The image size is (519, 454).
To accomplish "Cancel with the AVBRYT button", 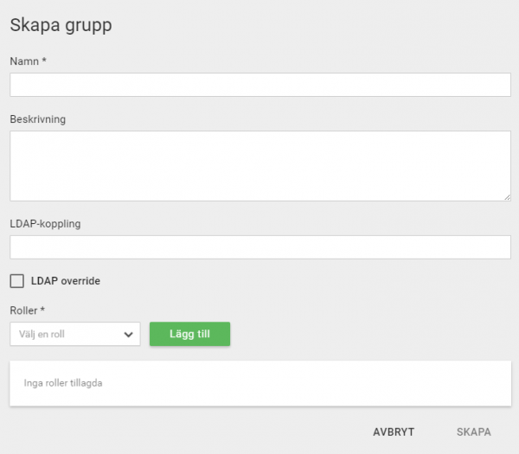I will point(394,432).
